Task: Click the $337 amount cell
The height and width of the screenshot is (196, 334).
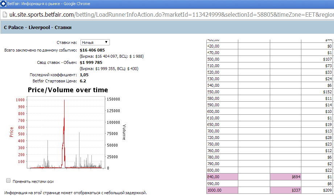Action: [285, 190]
